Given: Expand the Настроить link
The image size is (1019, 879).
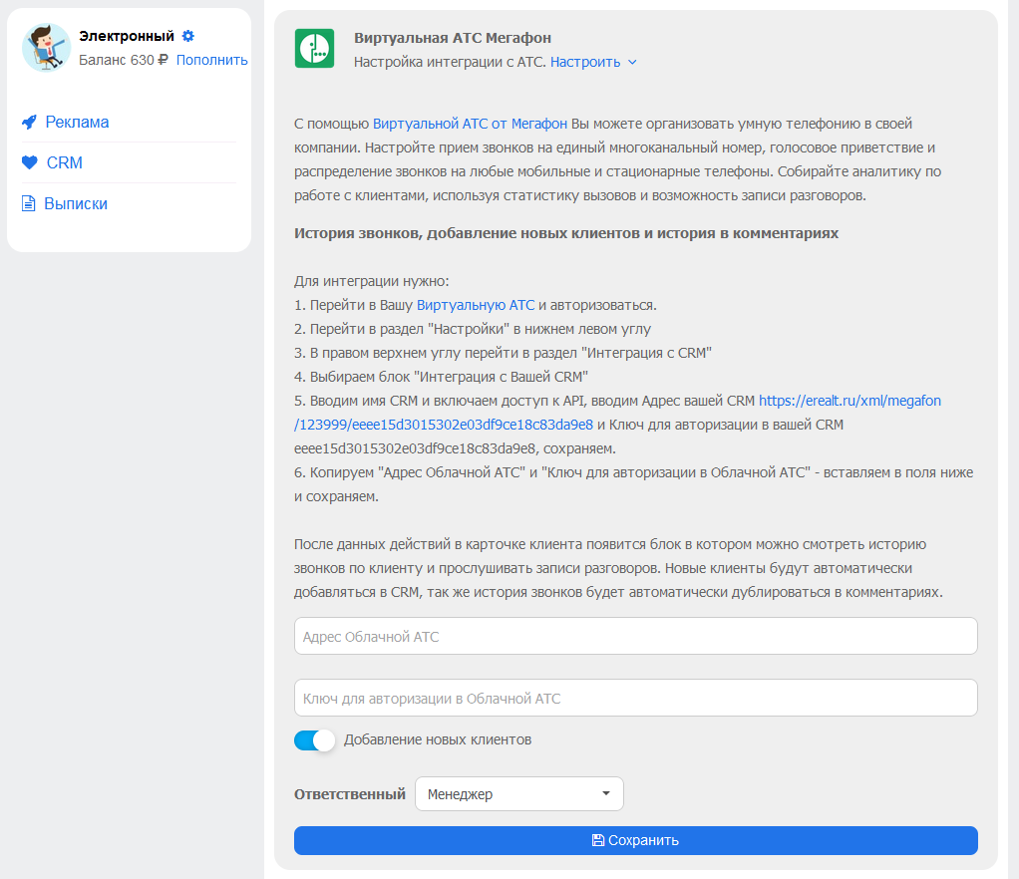Looking at the screenshot, I should pyautogui.click(x=585, y=62).
